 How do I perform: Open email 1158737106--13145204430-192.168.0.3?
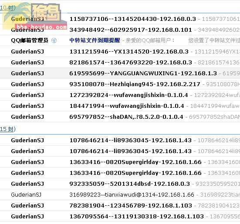pos(132,19)
